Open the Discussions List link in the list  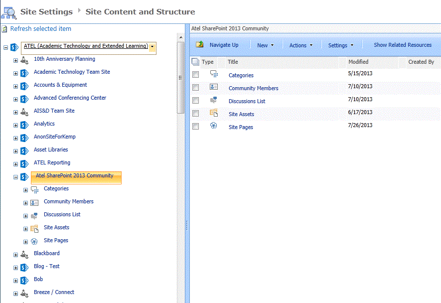(x=247, y=101)
